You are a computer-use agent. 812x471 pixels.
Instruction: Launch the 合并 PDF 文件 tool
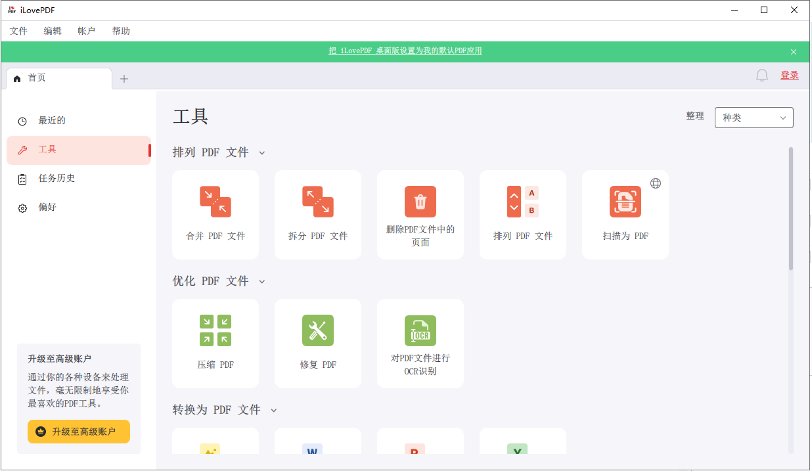(215, 215)
